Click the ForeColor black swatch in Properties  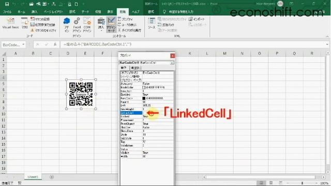click(144, 98)
